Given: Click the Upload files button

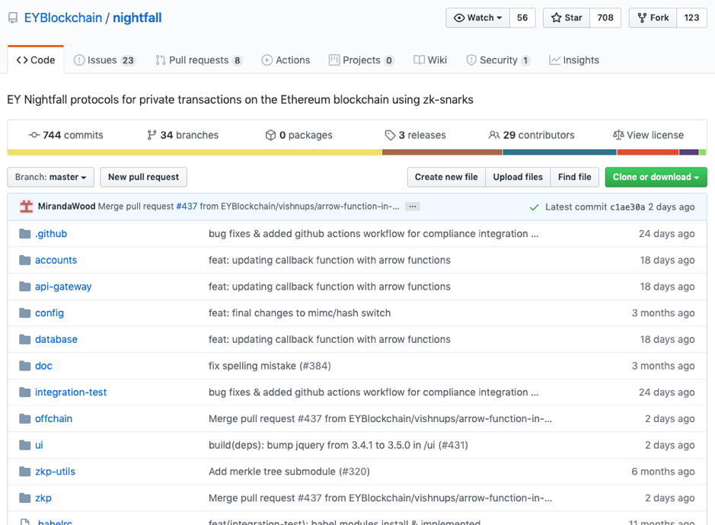Looking at the screenshot, I should pos(518,177).
